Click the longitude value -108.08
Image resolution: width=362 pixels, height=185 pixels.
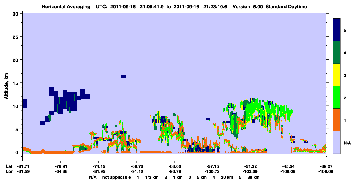coord(326,171)
